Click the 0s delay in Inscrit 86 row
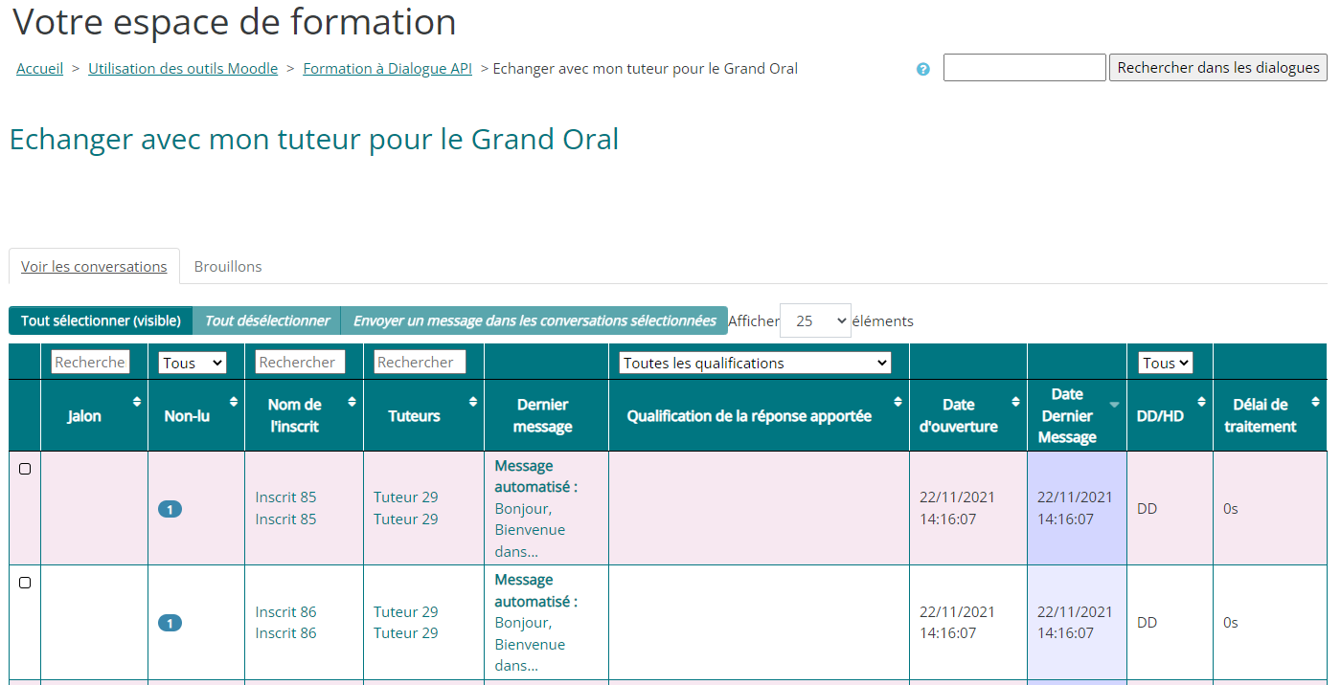This screenshot has height=685, width=1341. tap(1231, 623)
